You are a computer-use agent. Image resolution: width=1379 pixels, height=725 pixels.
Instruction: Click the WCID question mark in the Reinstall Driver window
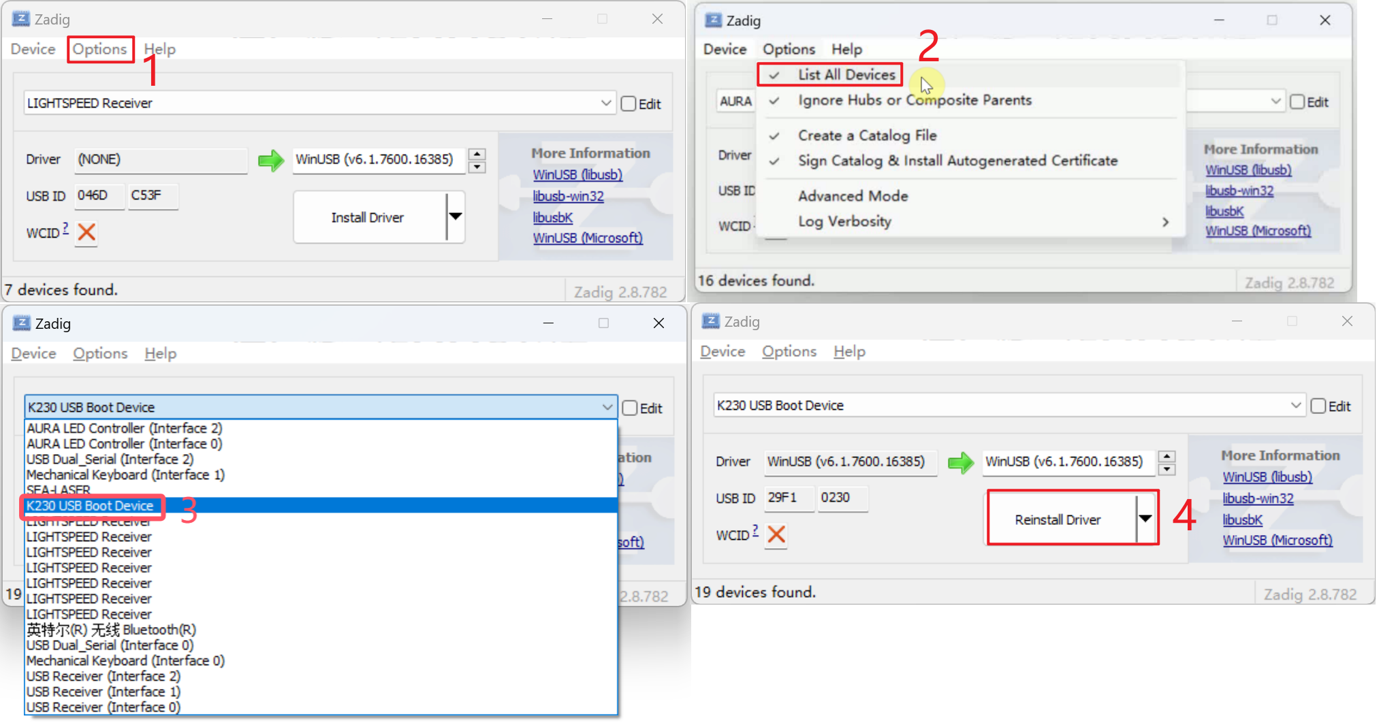pos(755,530)
